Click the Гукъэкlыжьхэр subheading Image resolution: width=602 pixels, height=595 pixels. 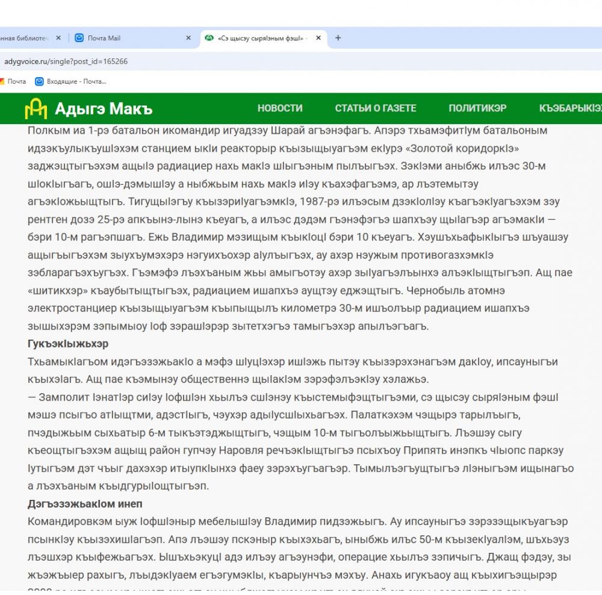tap(68, 344)
